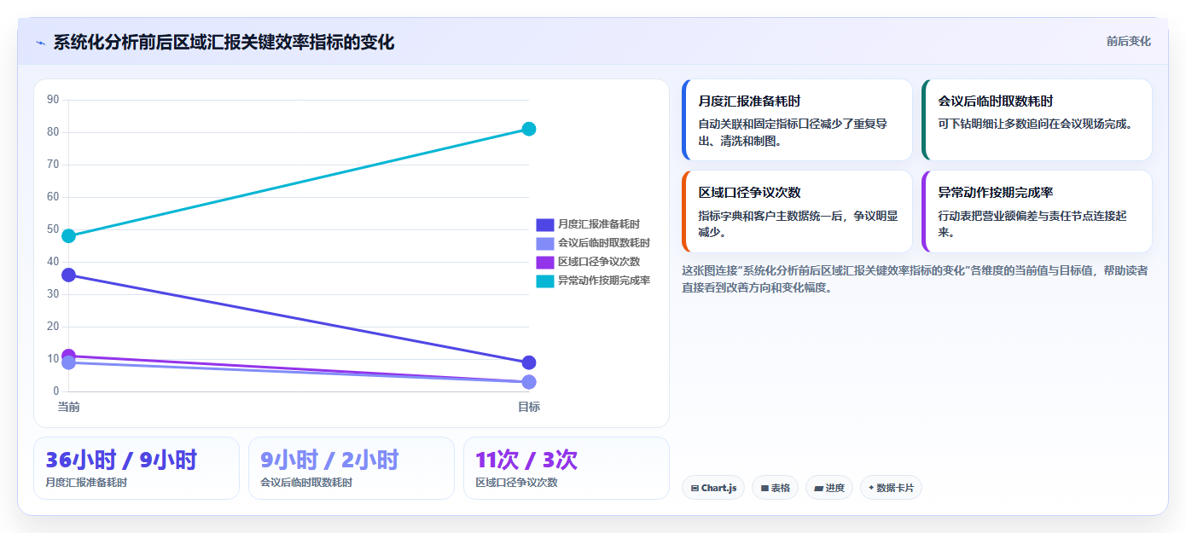Open the 会议后临时取数耗时 info card
This screenshot has height=533, width=1186.
coord(1037,119)
